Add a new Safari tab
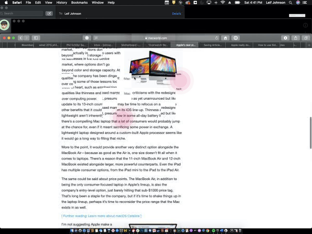Viewport: 312px width, 234px height. (309, 45)
